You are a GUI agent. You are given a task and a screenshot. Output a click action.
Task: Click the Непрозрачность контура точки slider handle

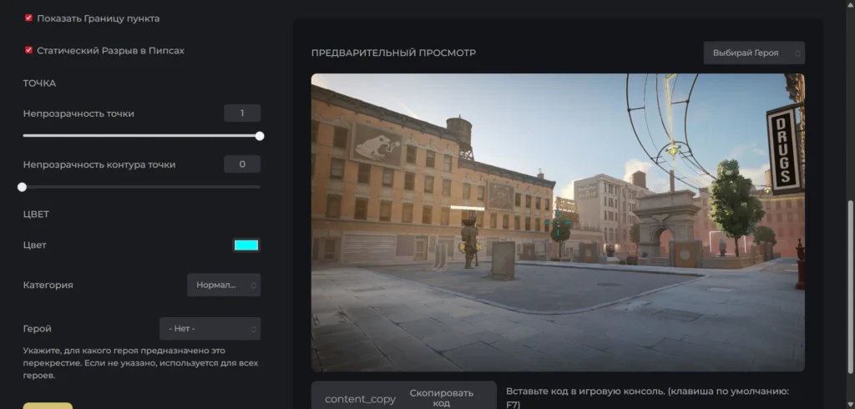[x=23, y=187]
